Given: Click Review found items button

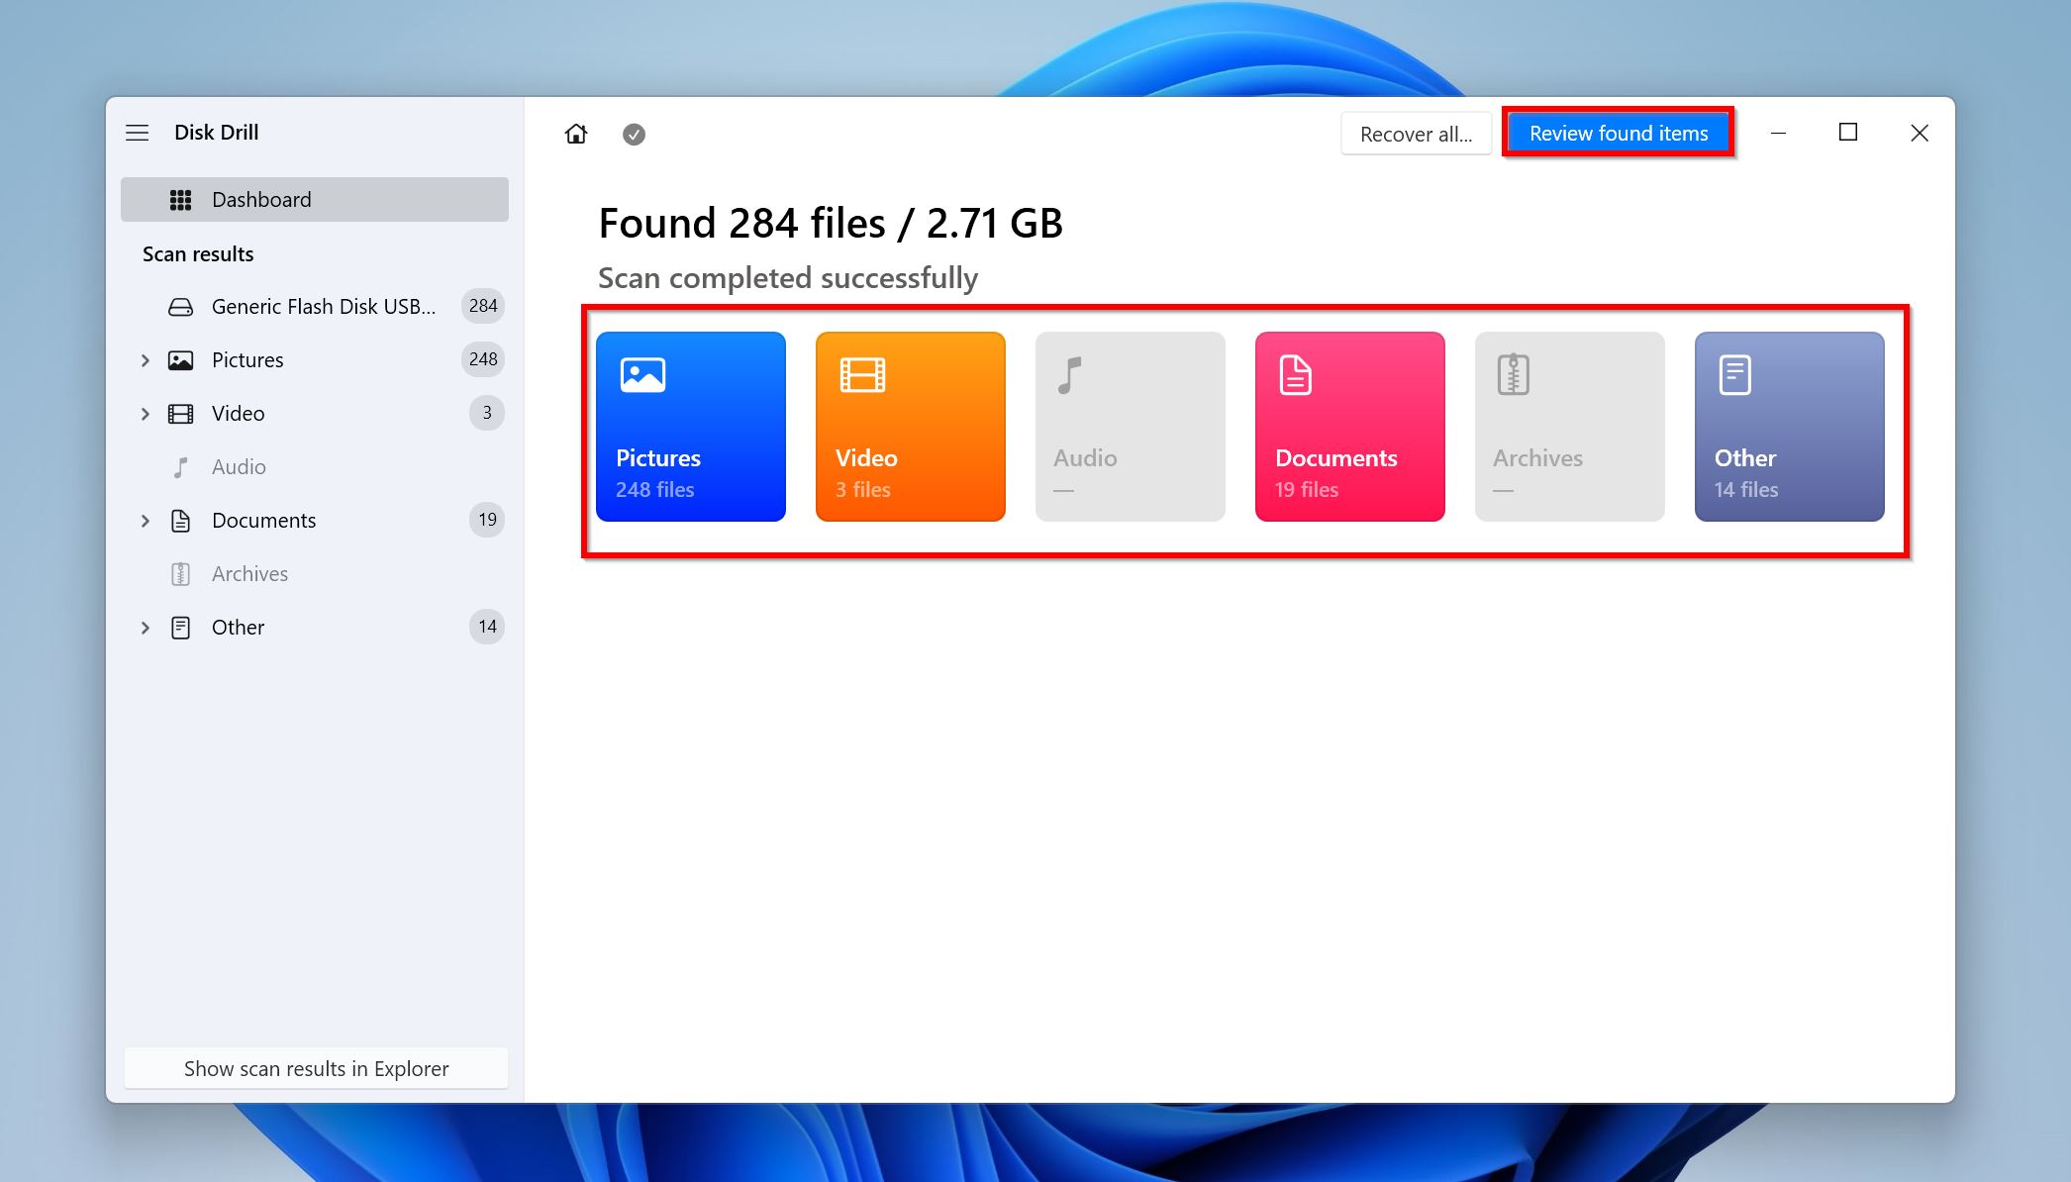Looking at the screenshot, I should tap(1619, 133).
